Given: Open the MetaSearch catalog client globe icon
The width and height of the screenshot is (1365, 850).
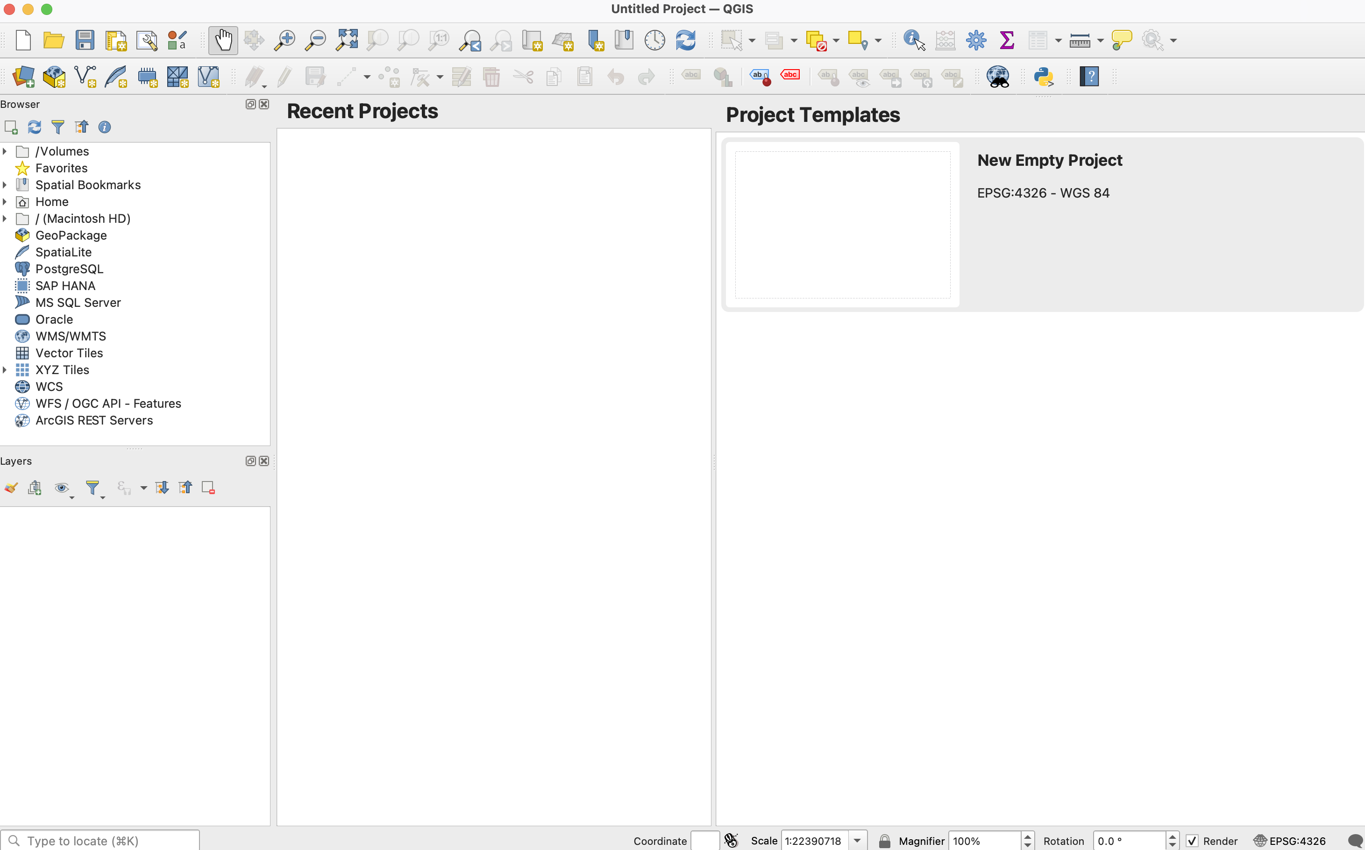Looking at the screenshot, I should [998, 77].
